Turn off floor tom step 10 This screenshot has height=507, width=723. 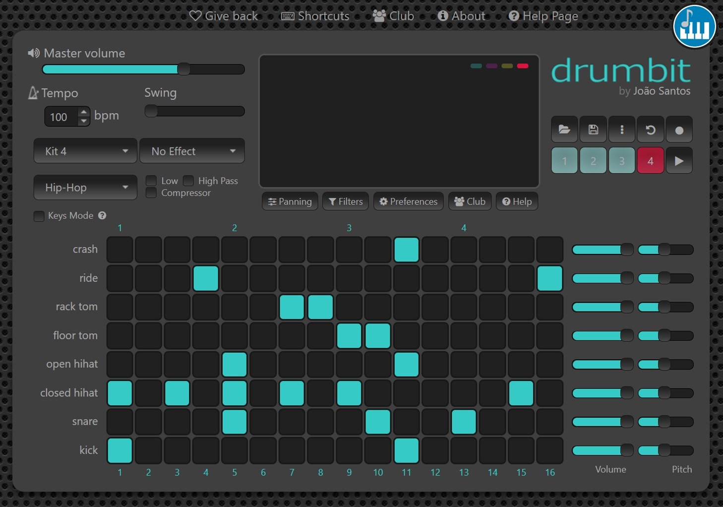pyautogui.click(x=378, y=336)
